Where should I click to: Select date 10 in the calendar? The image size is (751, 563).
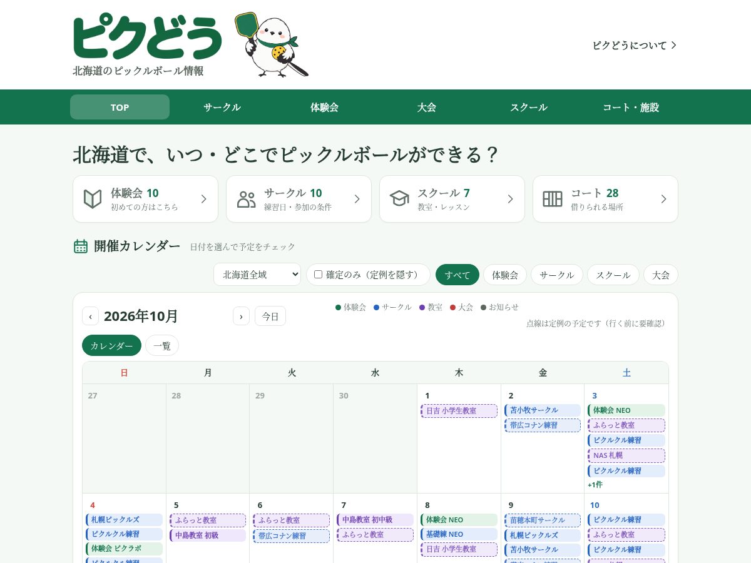click(595, 505)
